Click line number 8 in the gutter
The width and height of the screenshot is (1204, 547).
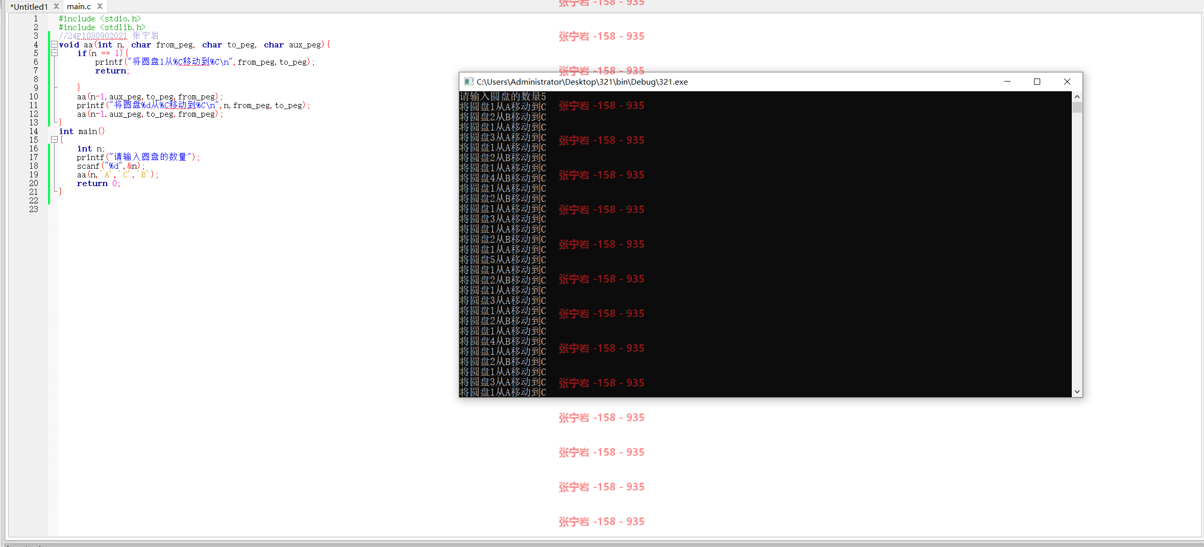point(36,80)
